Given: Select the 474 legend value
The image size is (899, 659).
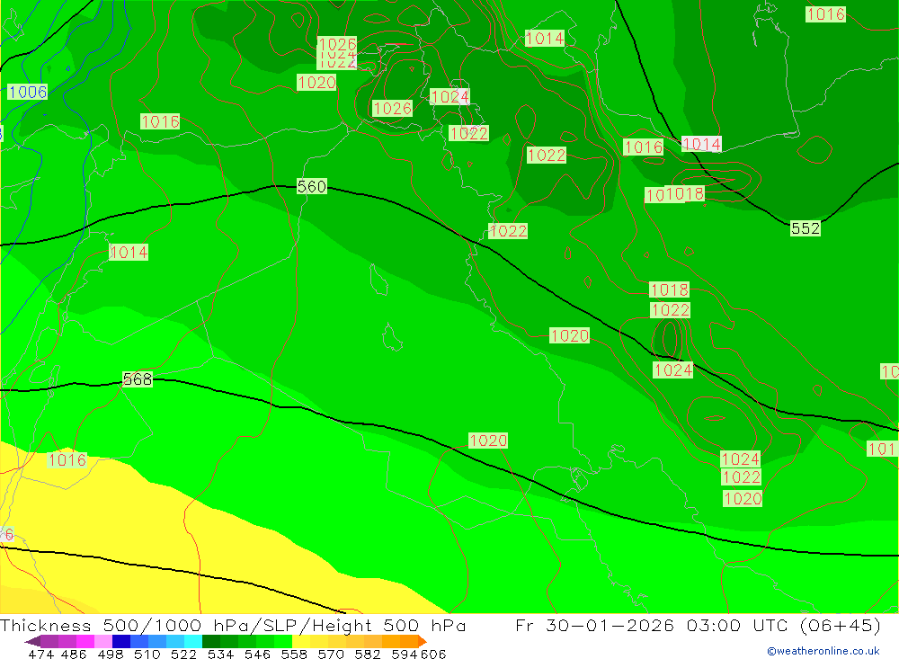Looking at the screenshot, I should 40,655.
